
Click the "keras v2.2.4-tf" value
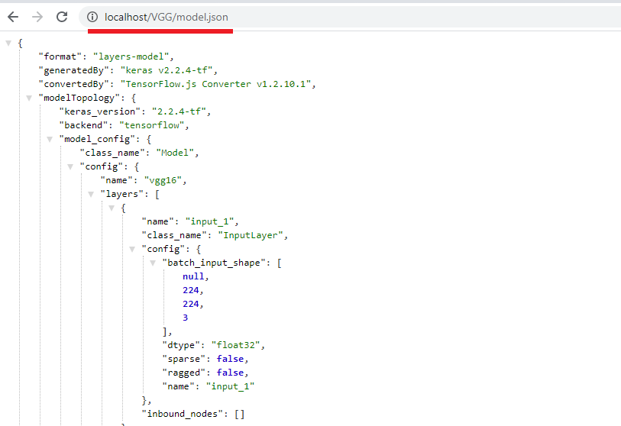tap(167, 70)
